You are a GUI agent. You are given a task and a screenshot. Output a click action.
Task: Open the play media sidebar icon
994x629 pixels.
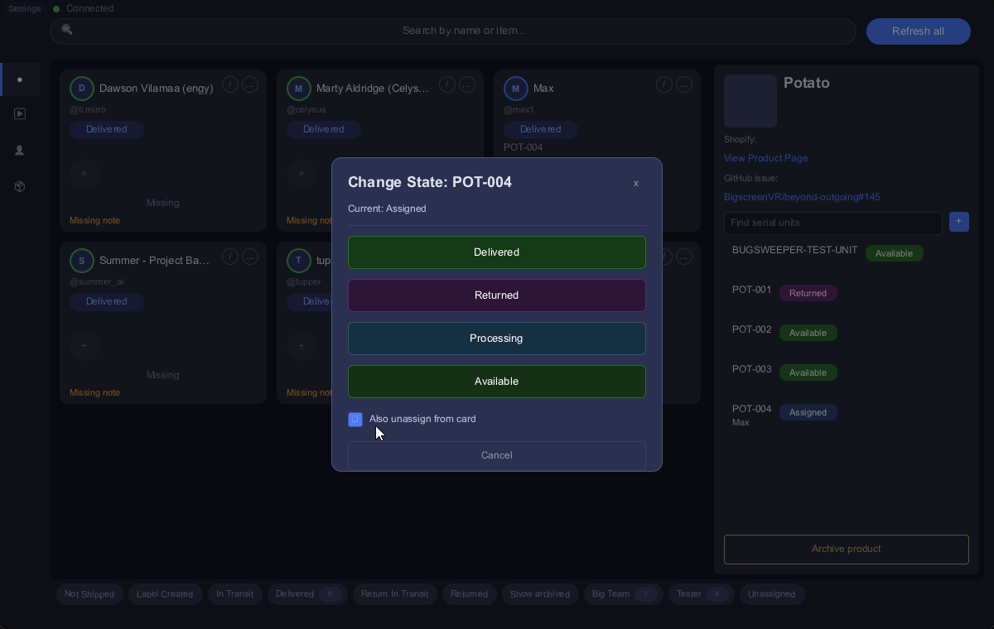(20, 114)
